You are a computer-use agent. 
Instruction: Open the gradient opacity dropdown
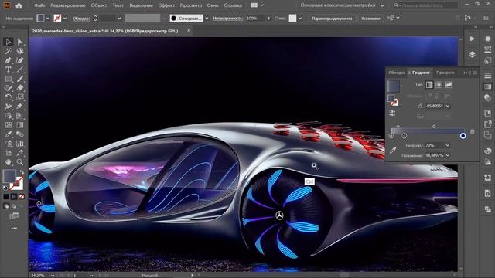click(x=448, y=145)
